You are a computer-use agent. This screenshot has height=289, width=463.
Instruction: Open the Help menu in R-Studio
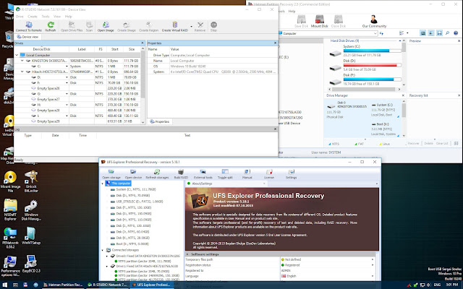click(x=69, y=17)
